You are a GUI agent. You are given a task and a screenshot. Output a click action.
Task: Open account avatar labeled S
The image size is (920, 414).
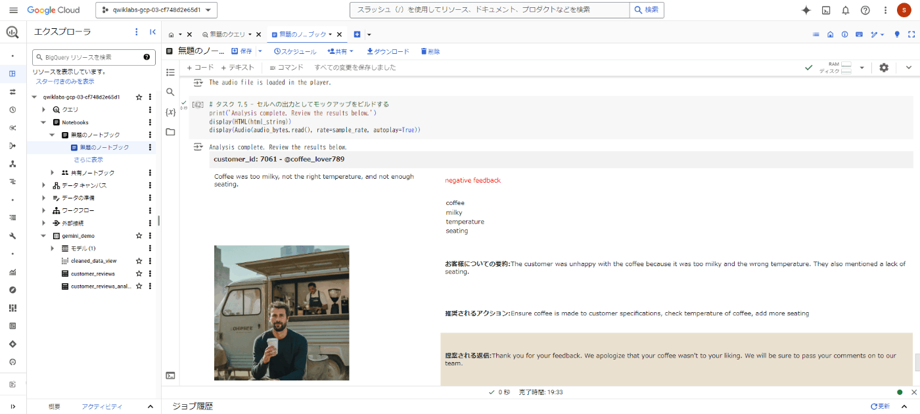[x=904, y=10]
